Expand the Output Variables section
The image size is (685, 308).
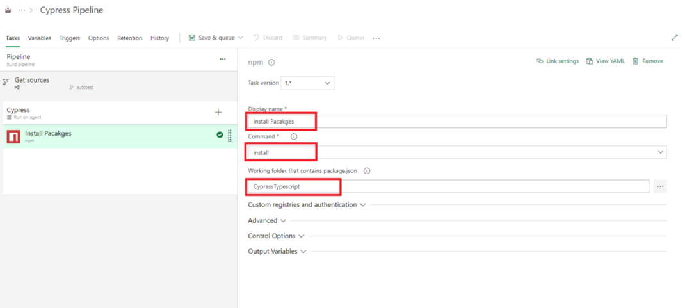click(277, 251)
